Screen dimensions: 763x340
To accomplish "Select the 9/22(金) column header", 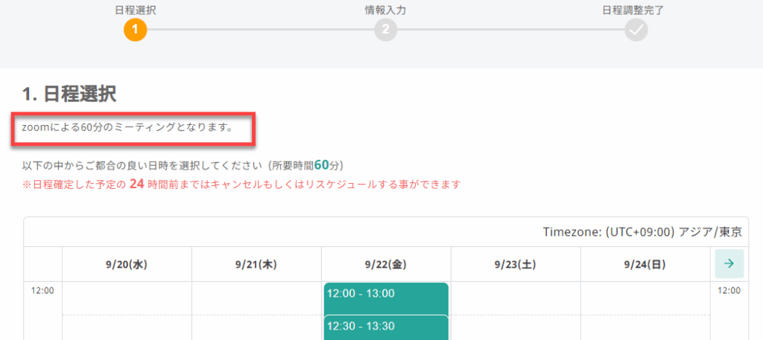I will (386, 264).
